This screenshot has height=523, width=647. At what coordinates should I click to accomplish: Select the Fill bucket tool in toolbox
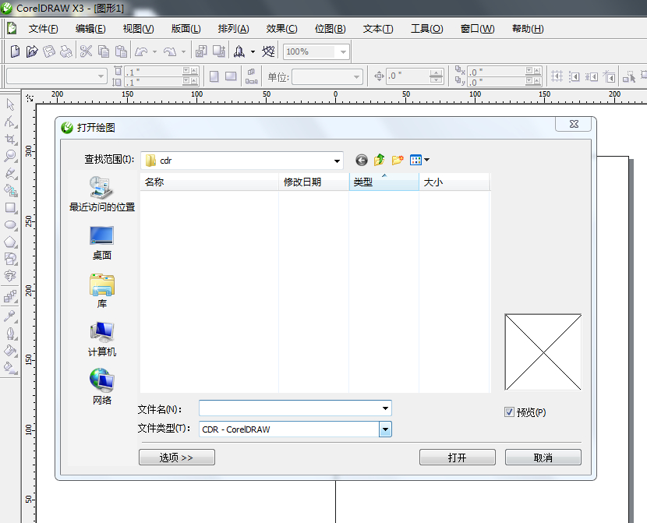(x=10, y=351)
